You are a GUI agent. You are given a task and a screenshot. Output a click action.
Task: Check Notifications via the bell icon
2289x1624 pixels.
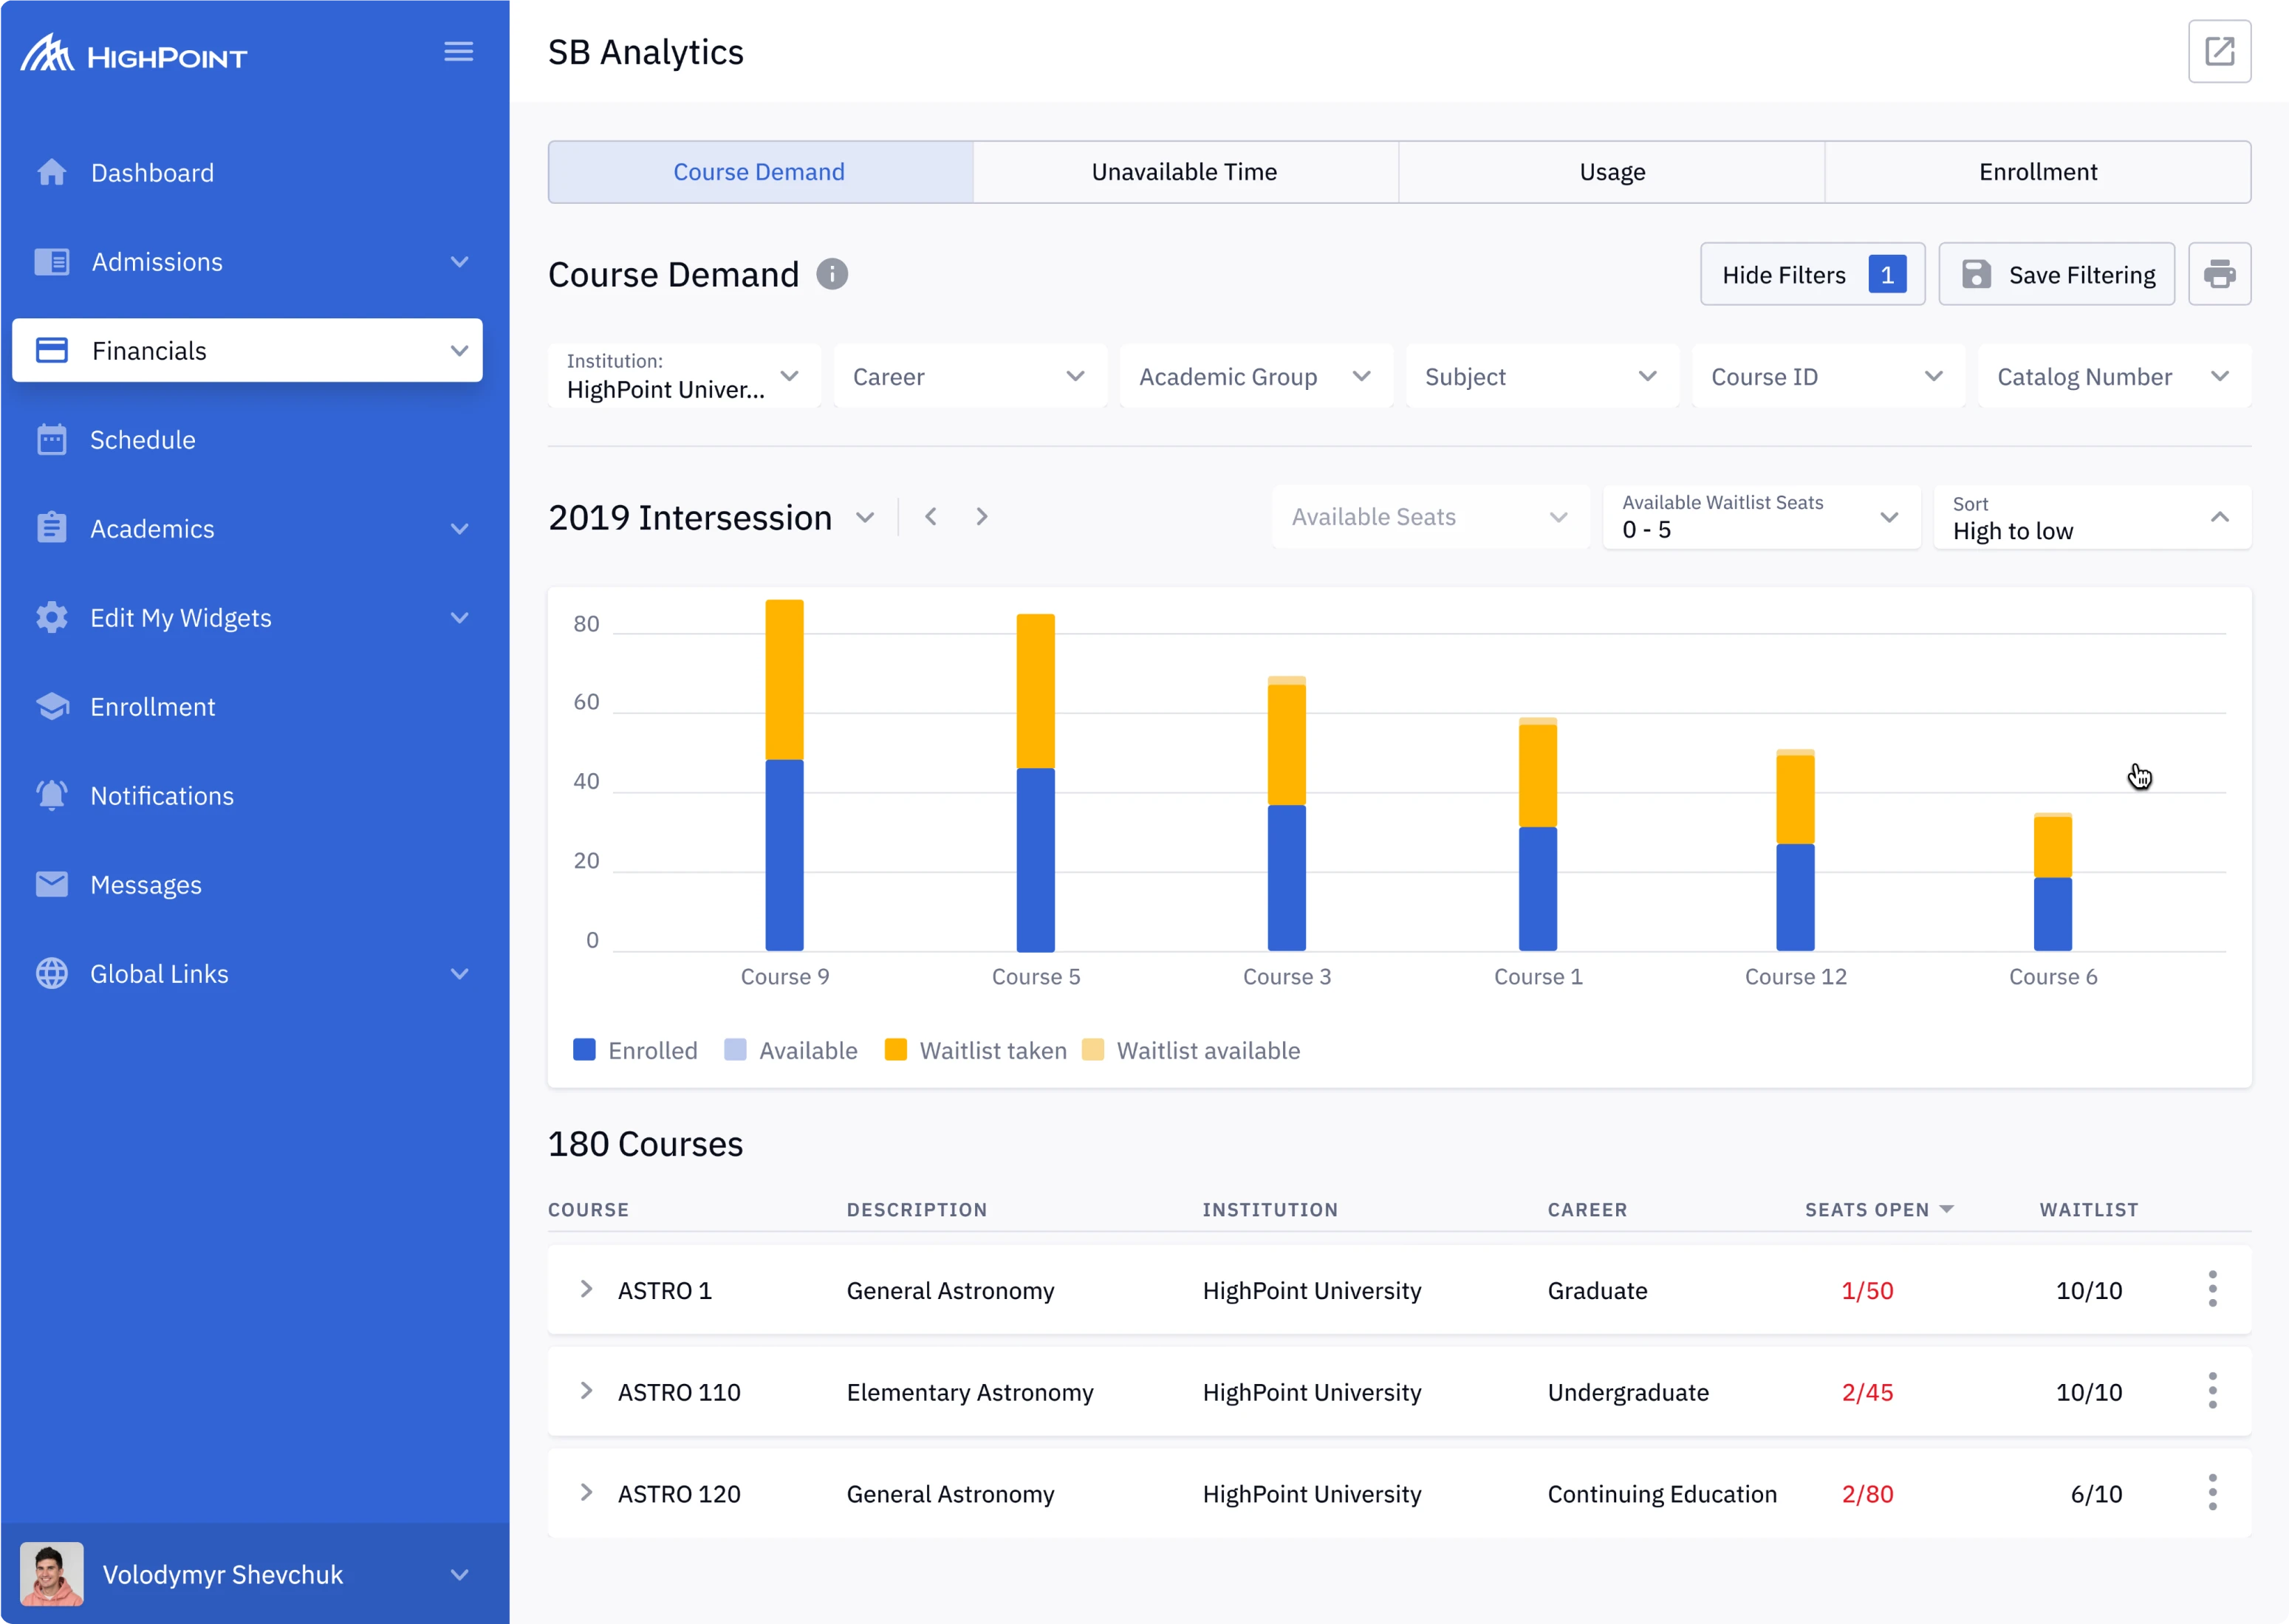51,795
